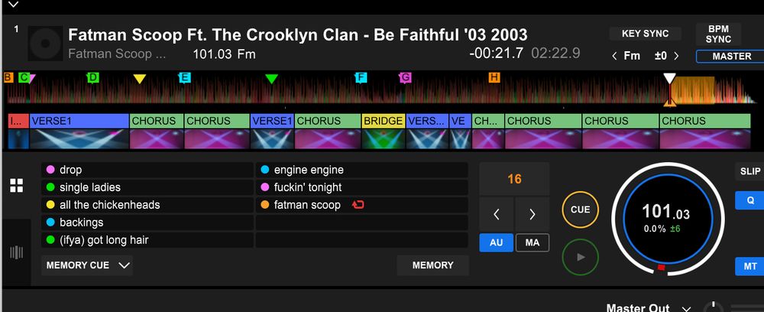
Task: Select the drop hot cue entry
Action: (x=147, y=170)
